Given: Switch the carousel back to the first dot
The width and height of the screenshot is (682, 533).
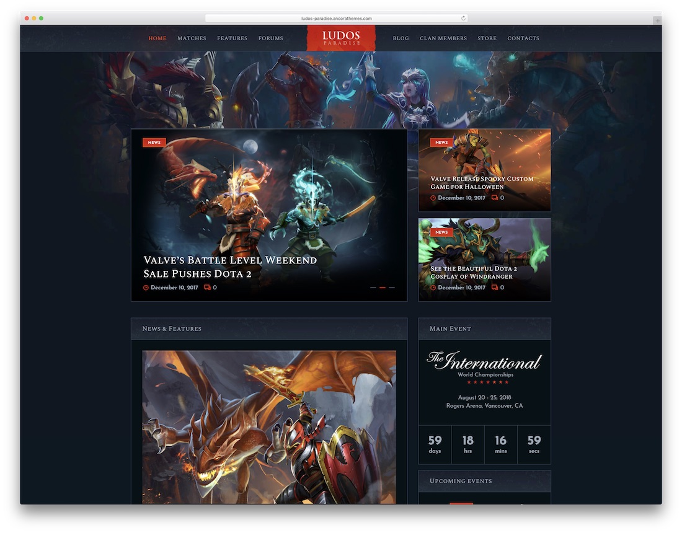Looking at the screenshot, I should point(373,288).
